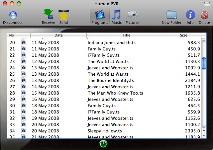Screen dimensions: 213x150
Task: Select Jeeves and Wooster.ts row 32
Action: (110, 118)
